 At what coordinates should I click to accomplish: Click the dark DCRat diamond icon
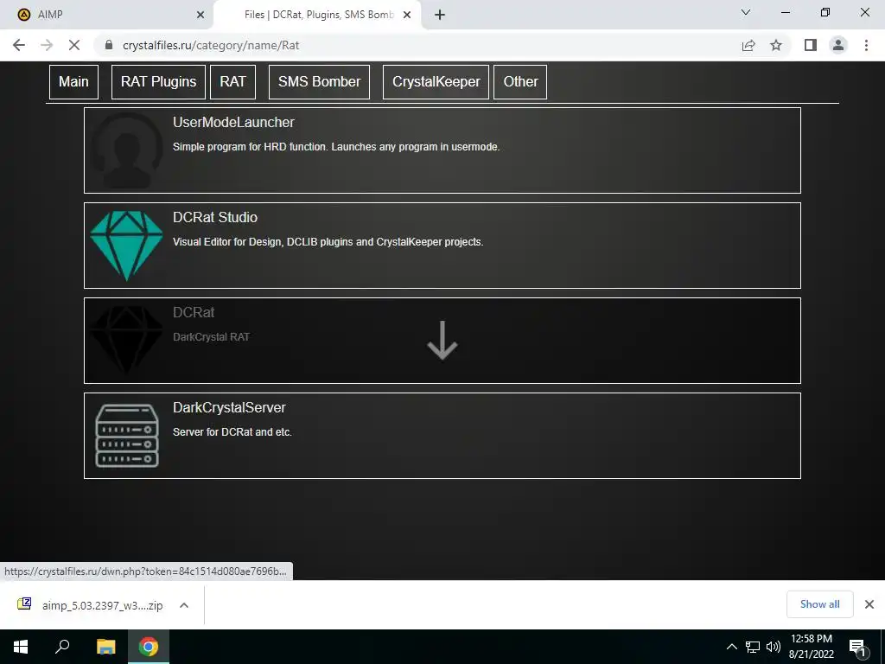point(126,341)
